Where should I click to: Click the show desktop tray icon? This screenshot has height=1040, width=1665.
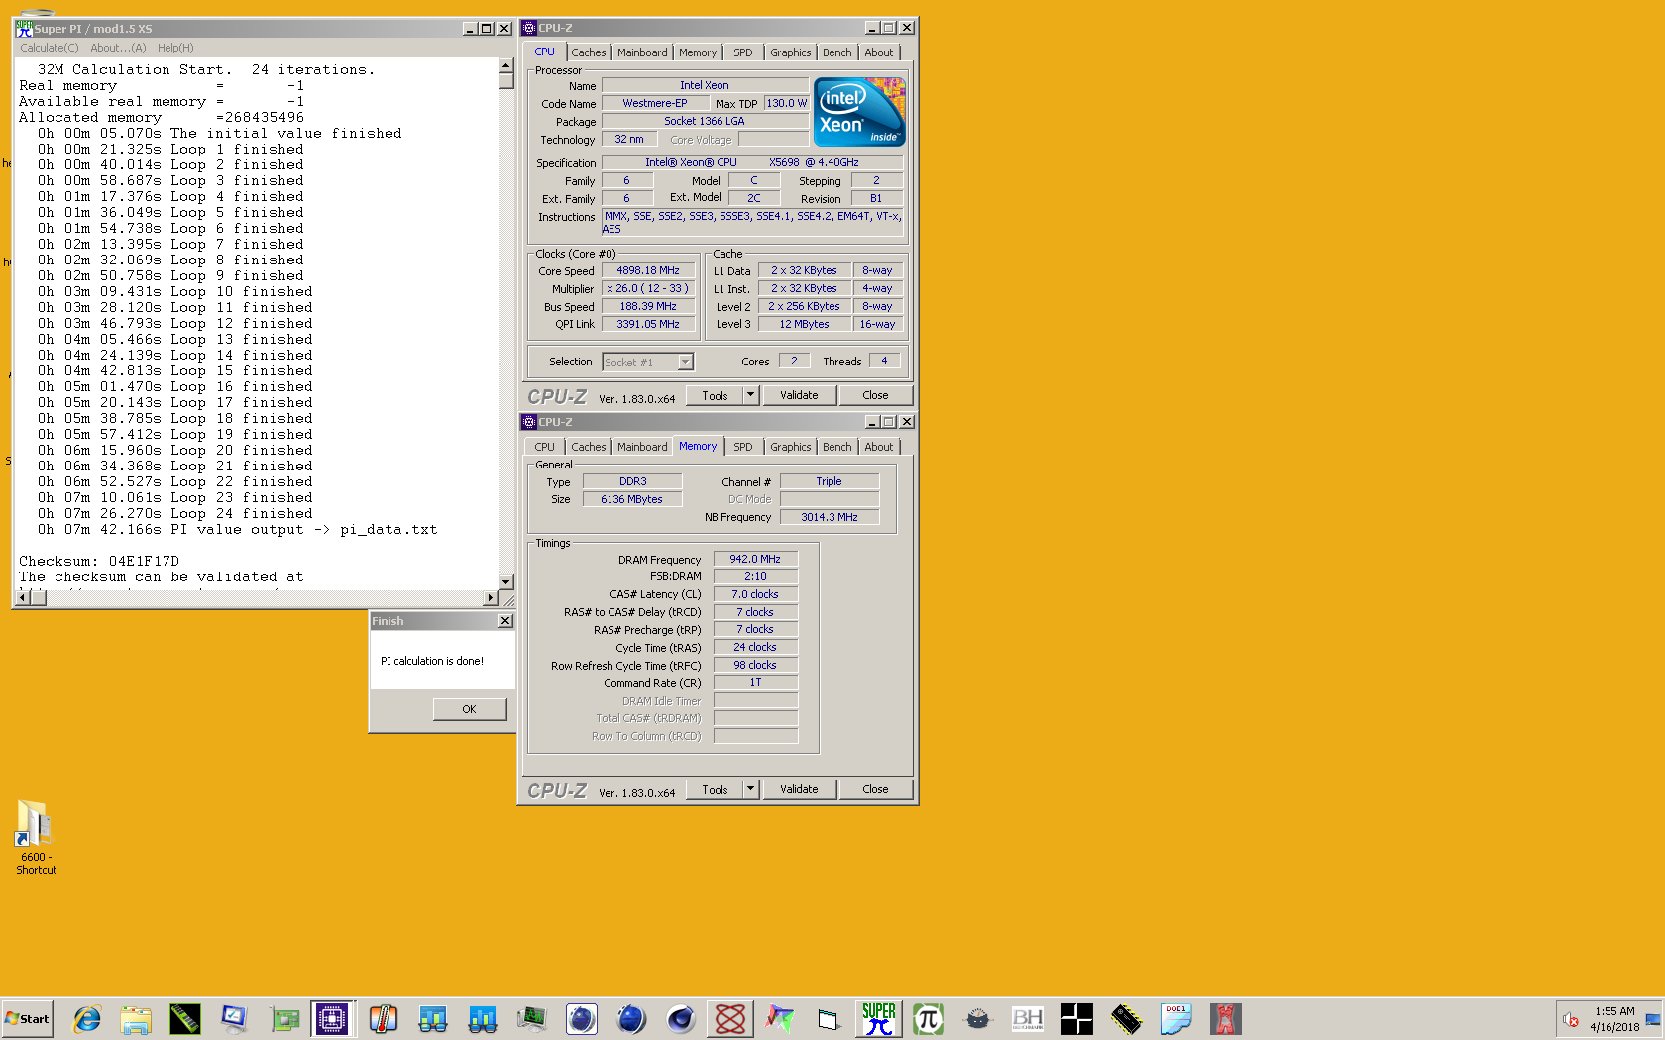pos(1653,1019)
